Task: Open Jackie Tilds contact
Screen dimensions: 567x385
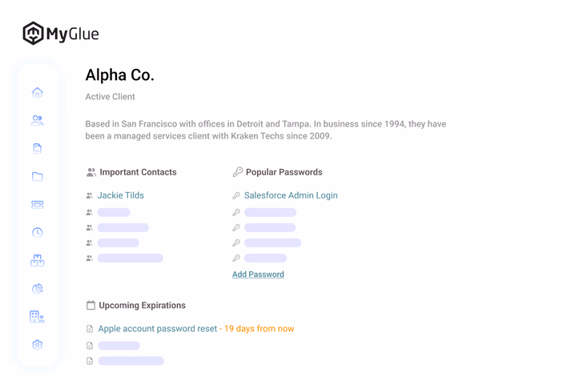Action: click(121, 195)
